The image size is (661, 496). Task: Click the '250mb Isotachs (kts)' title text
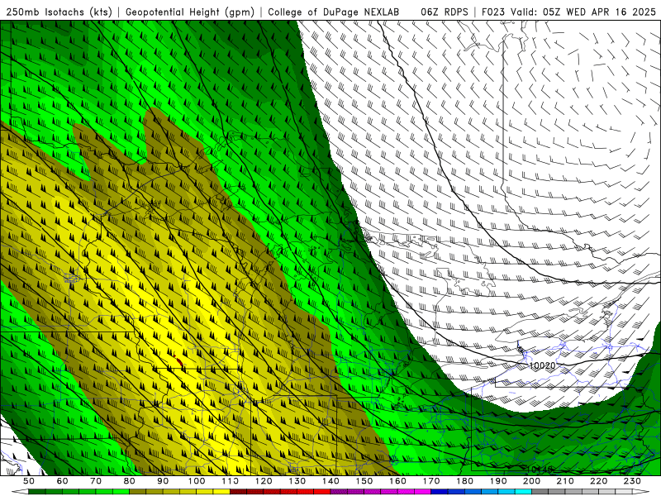(x=59, y=12)
